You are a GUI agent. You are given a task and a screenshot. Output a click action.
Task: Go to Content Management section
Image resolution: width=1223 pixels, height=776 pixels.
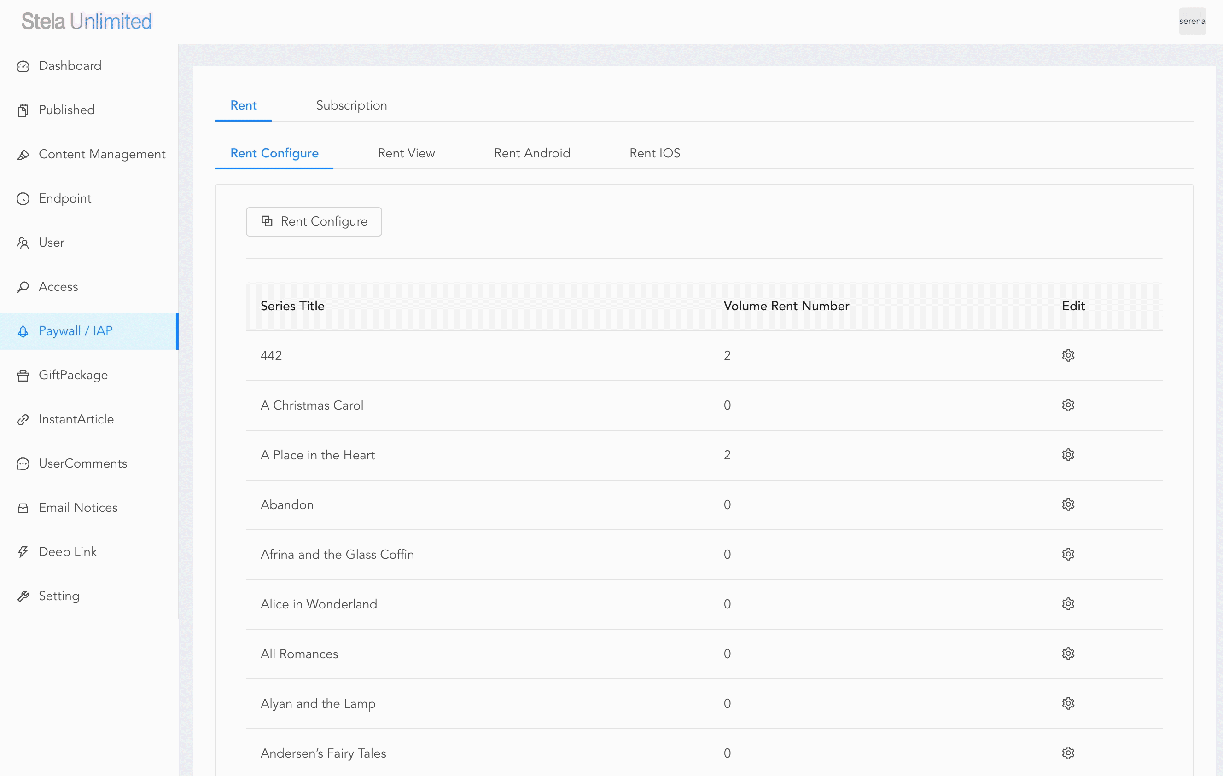coord(102,154)
